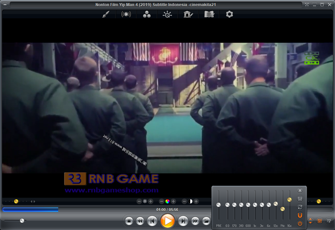Open the audio broadcast icon in top toolbar
Image resolution: width=335 pixels, height=230 pixels.
126,15
